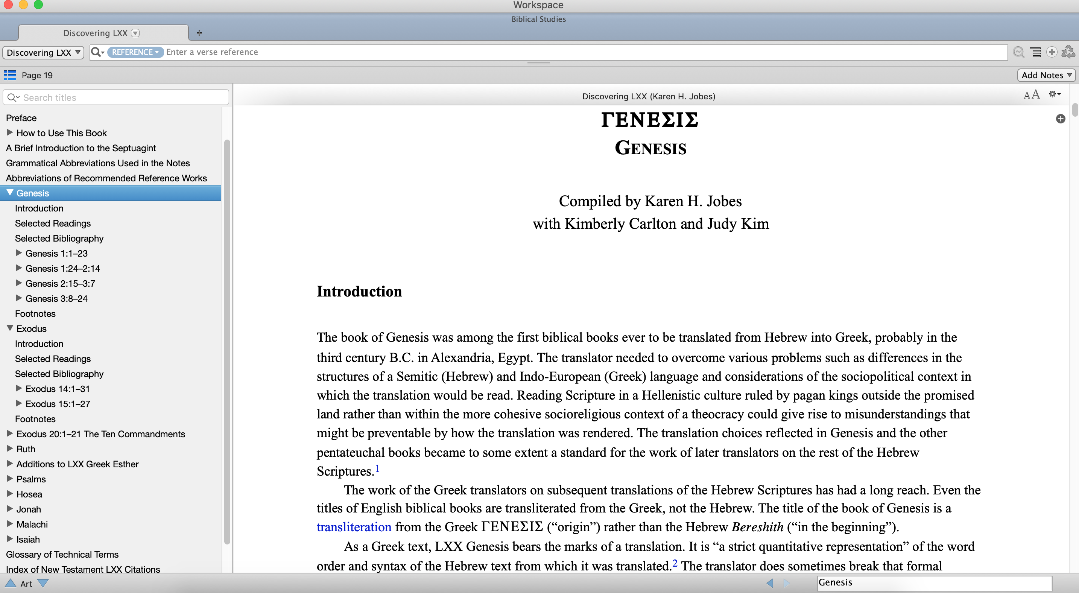Expand the Psalms section in sidebar
The height and width of the screenshot is (593, 1079).
click(x=10, y=479)
